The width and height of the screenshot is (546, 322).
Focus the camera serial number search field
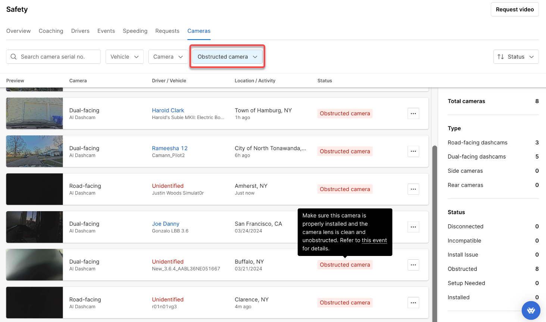pos(53,57)
